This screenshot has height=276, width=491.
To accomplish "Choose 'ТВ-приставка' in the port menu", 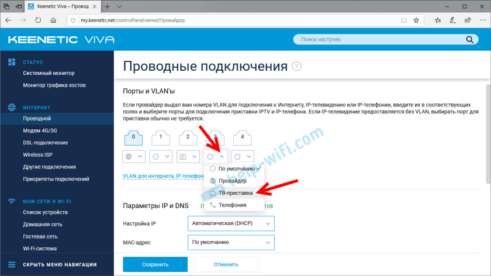I will (234, 193).
